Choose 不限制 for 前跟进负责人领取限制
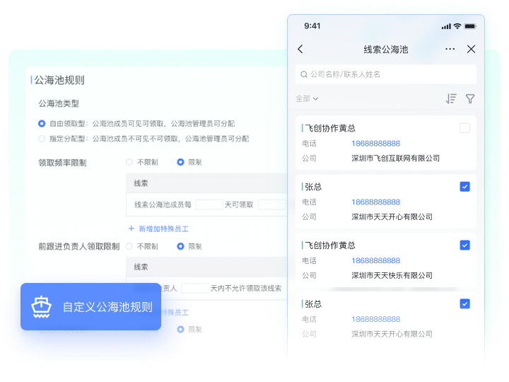Image resolution: width=509 pixels, height=382 pixels. (129, 246)
